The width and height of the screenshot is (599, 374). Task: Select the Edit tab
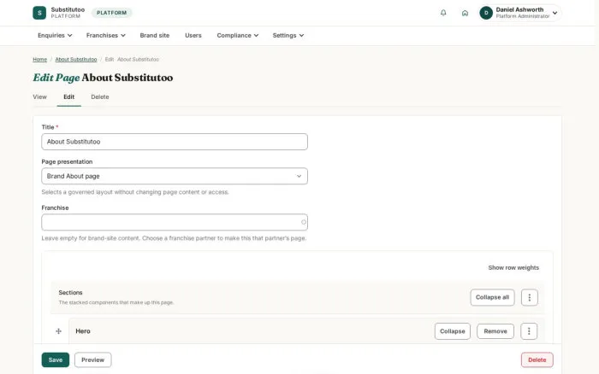[x=68, y=96]
